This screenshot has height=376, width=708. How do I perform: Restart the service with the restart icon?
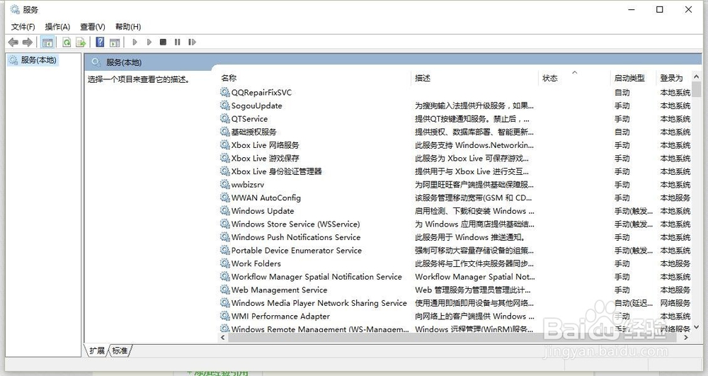click(x=193, y=42)
